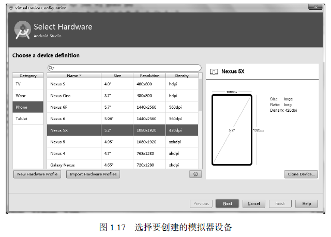
Task: Select the Nexus One device row
Action: pyautogui.click(x=123, y=96)
